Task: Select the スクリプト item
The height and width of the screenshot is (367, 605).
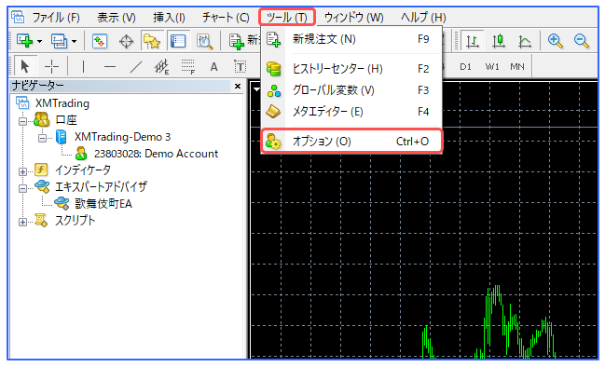Action: tap(75, 221)
